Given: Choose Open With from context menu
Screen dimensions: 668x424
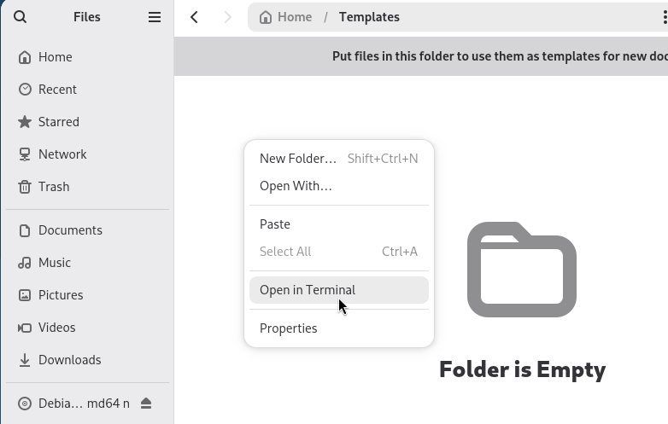Looking at the screenshot, I should pos(296,186).
